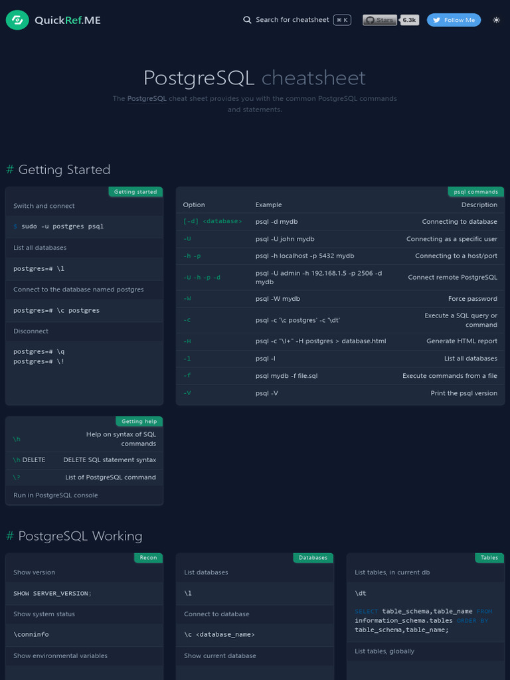Click the Tables card tag

coord(489,558)
